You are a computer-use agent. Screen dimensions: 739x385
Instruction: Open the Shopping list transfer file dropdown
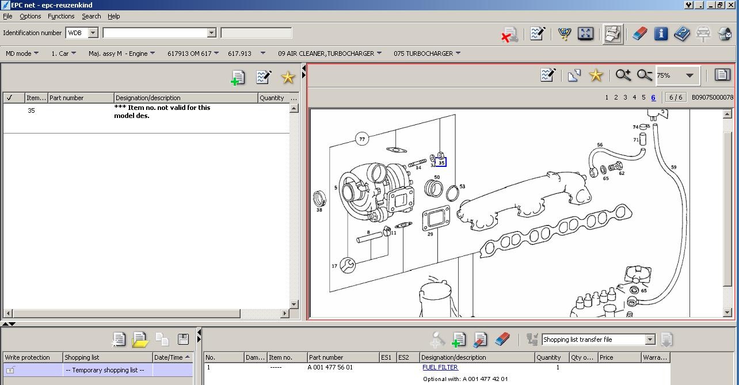pyautogui.click(x=649, y=340)
